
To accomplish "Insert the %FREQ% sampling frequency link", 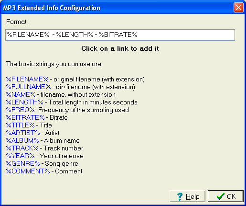I will point(20,110).
